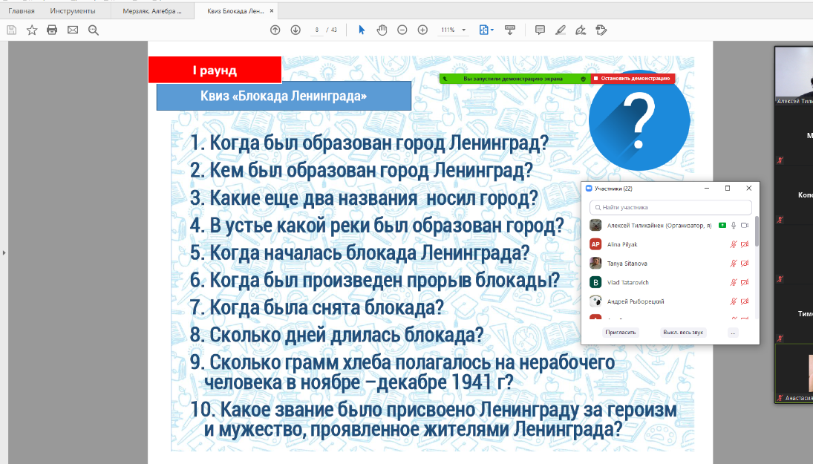The height and width of the screenshot is (464, 813).
Task: Unmute Alina Pilyak's microphone
Action: click(734, 244)
